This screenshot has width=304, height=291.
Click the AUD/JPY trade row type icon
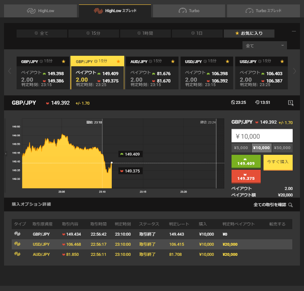[17, 254]
